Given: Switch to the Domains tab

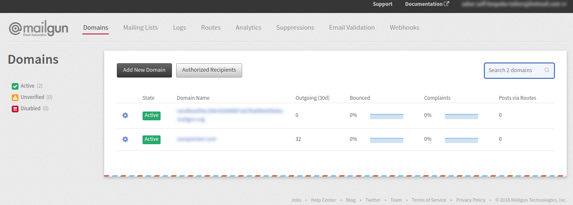Looking at the screenshot, I should [95, 28].
